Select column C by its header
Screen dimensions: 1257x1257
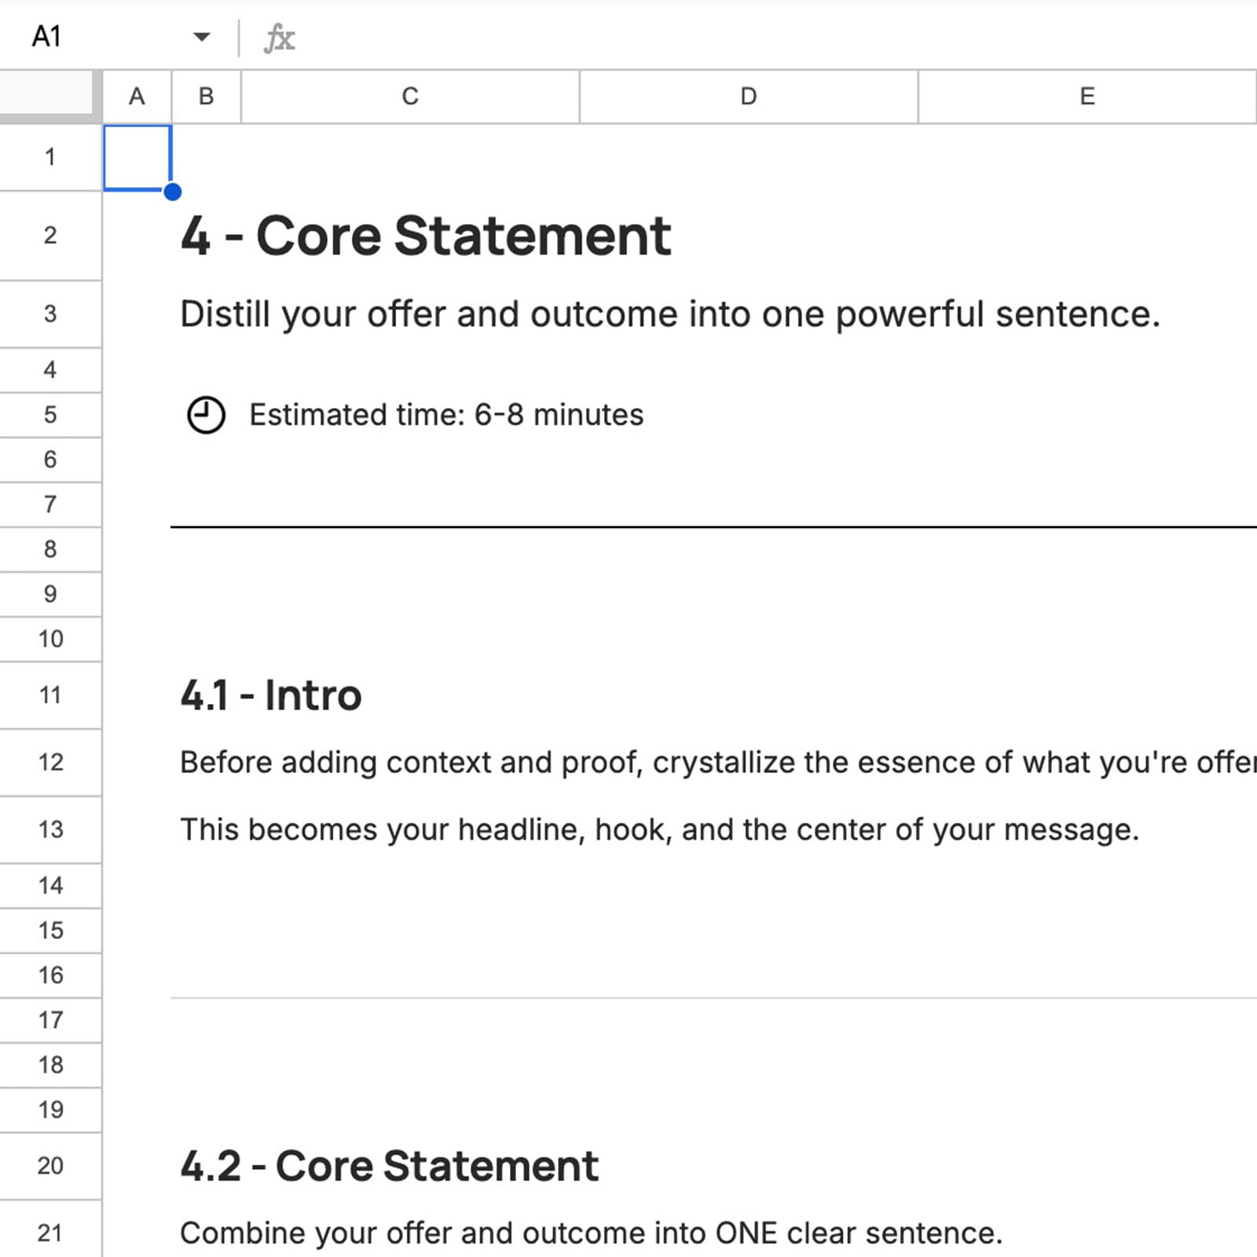[x=409, y=96]
